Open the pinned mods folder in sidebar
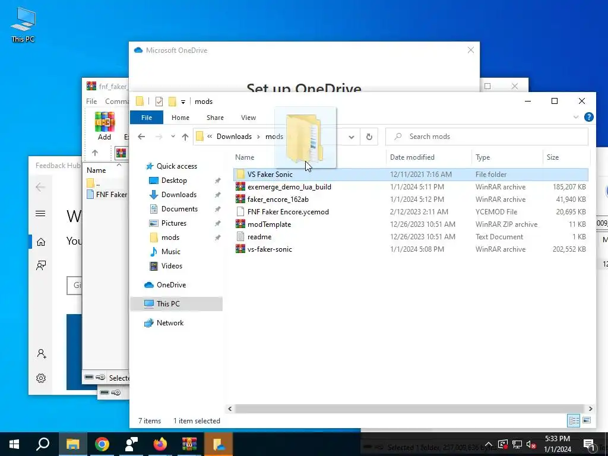The image size is (608, 456). (170, 237)
